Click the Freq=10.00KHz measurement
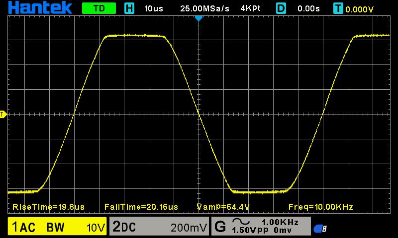This screenshot has height=238, width=398. point(321,207)
